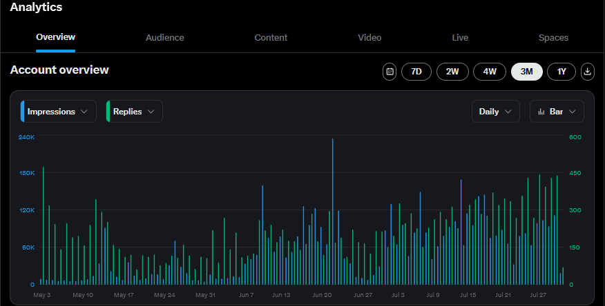Click the Jun 27 date label
The height and width of the screenshot is (306, 605).
tap(363, 295)
